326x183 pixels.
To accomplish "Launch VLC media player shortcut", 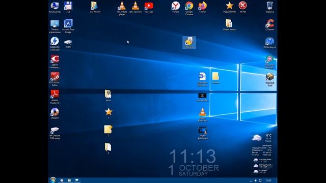I will (x=122, y=8).
